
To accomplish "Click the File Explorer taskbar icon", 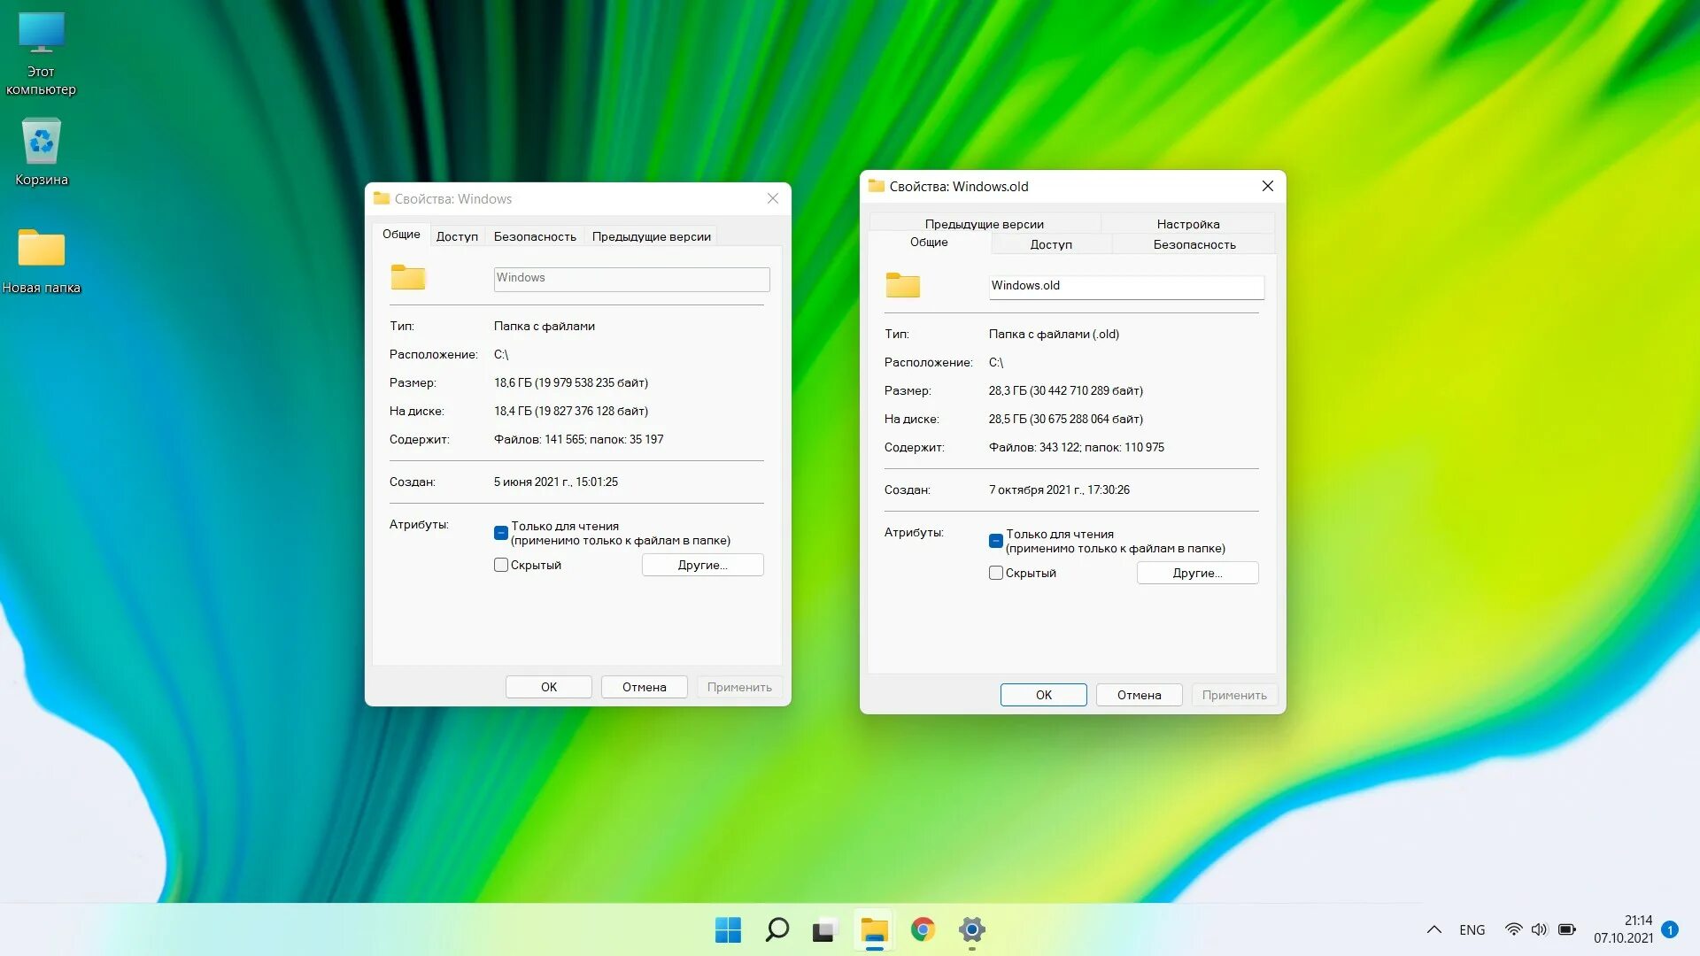I will [x=873, y=930].
